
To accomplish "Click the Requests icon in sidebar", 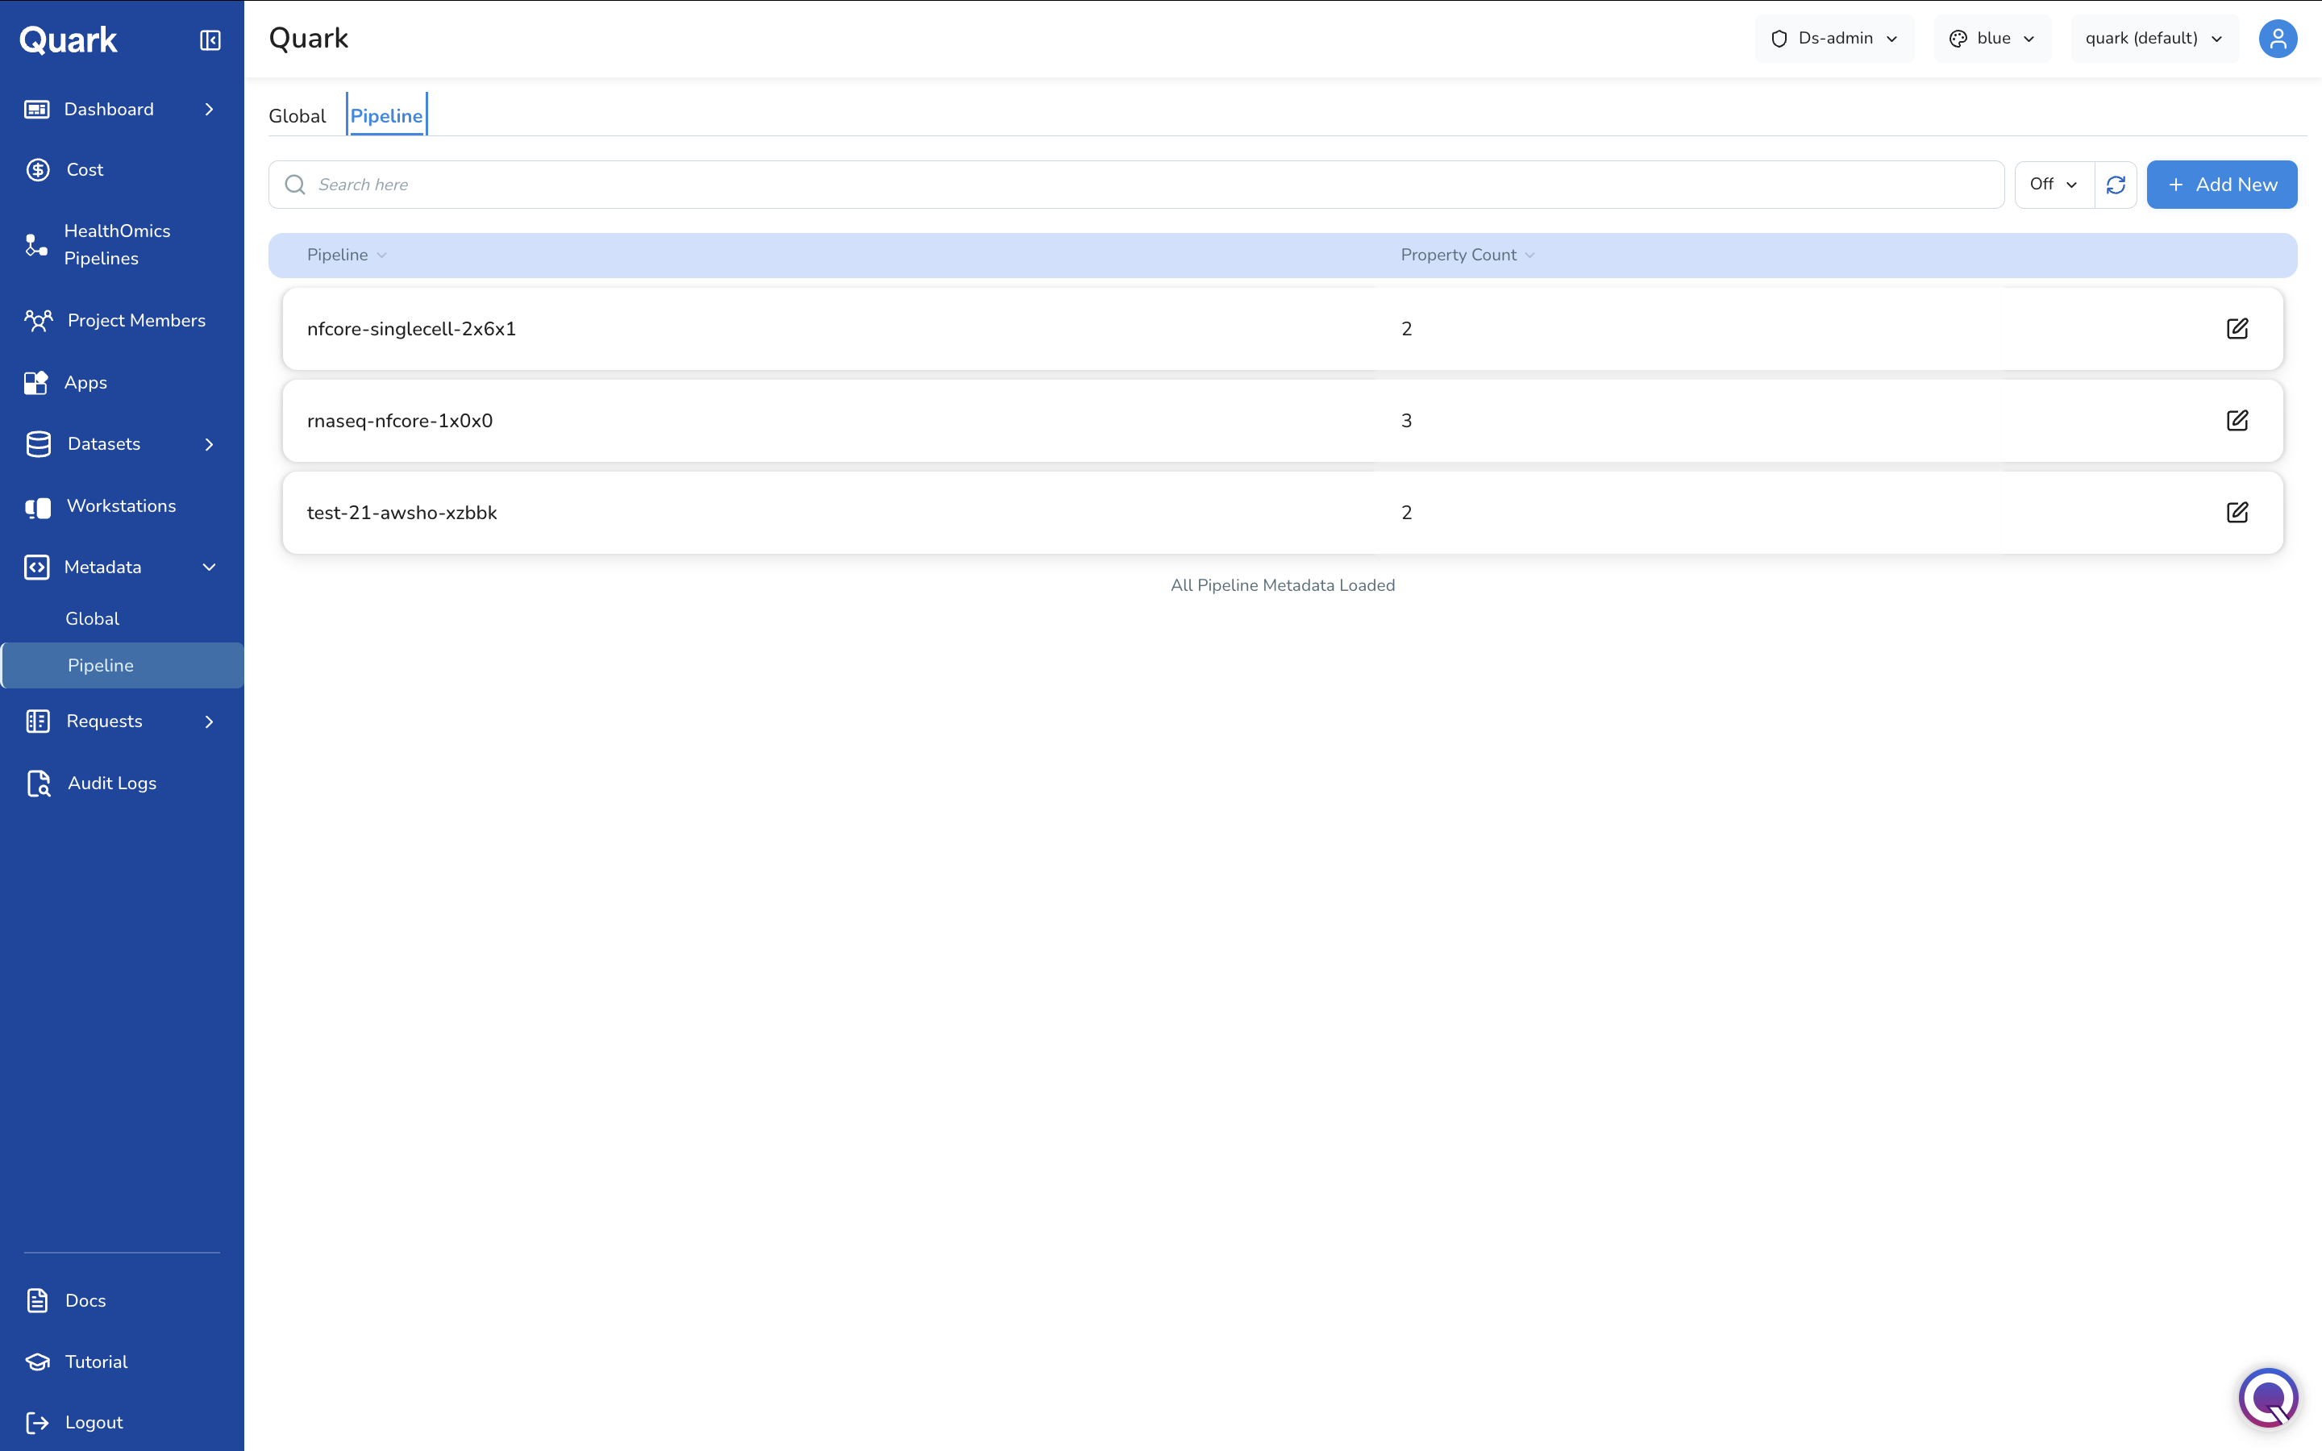I will (x=37, y=721).
